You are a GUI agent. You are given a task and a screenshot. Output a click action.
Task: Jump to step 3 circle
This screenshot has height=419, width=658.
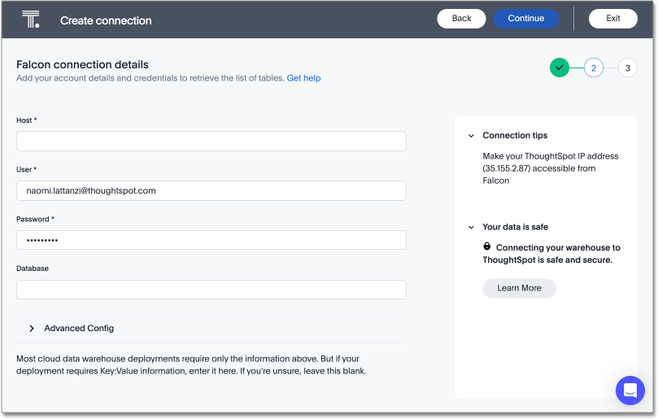[x=627, y=68]
